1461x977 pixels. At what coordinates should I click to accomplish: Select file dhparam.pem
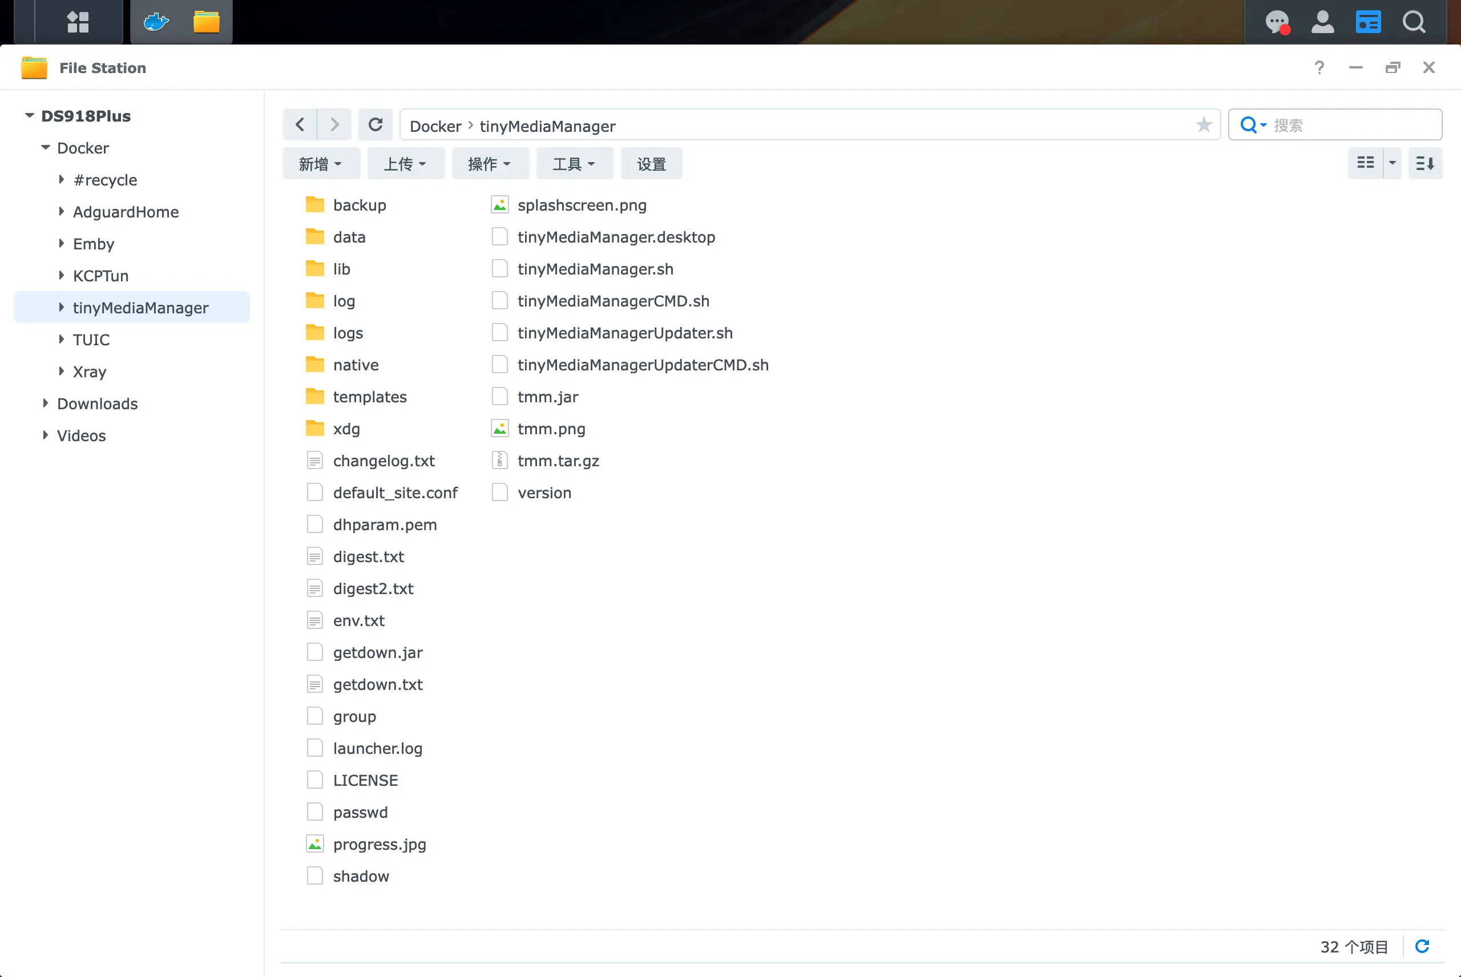click(385, 524)
